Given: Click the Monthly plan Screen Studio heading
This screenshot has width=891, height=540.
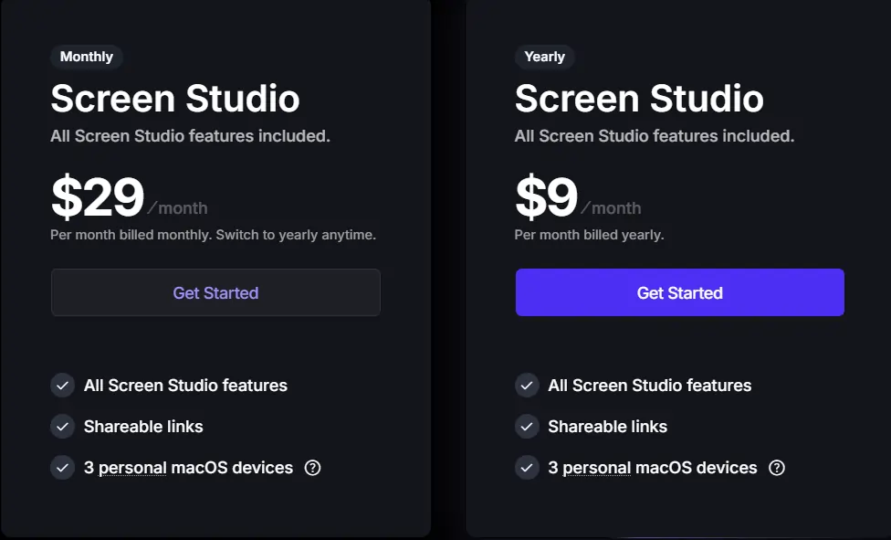Looking at the screenshot, I should [175, 99].
